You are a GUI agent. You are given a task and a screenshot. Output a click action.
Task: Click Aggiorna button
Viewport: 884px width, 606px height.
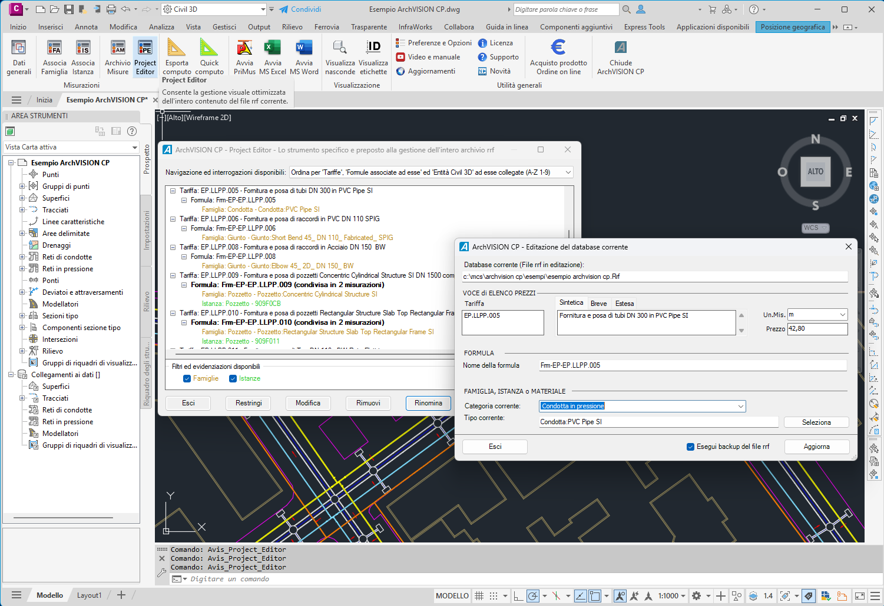(x=817, y=447)
